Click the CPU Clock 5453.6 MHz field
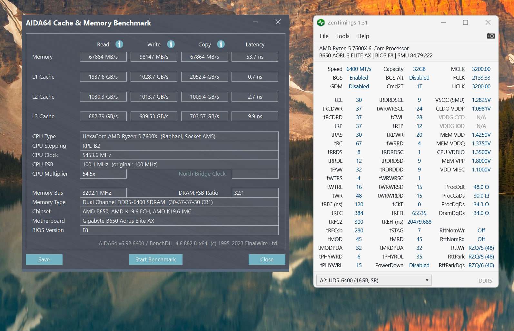The height and width of the screenshot is (331, 514). pyautogui.click(x=179, y=155)
